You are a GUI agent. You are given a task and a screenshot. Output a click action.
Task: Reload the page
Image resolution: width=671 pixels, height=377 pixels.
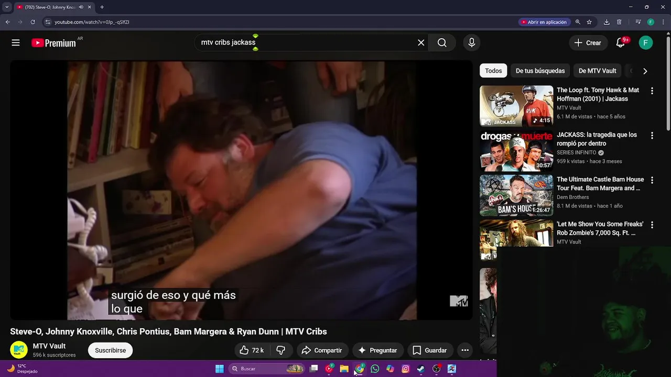coord(33,22)
